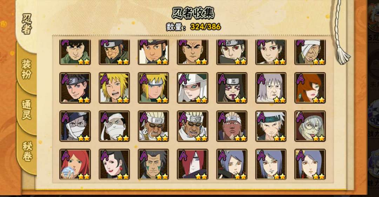
Task: Select the thick-eyebrowed ninja in green vest
Action: (x=75, y=52)
